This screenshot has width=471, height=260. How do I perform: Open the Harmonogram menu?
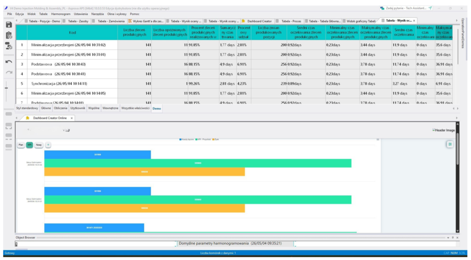[x=61, y=14]
